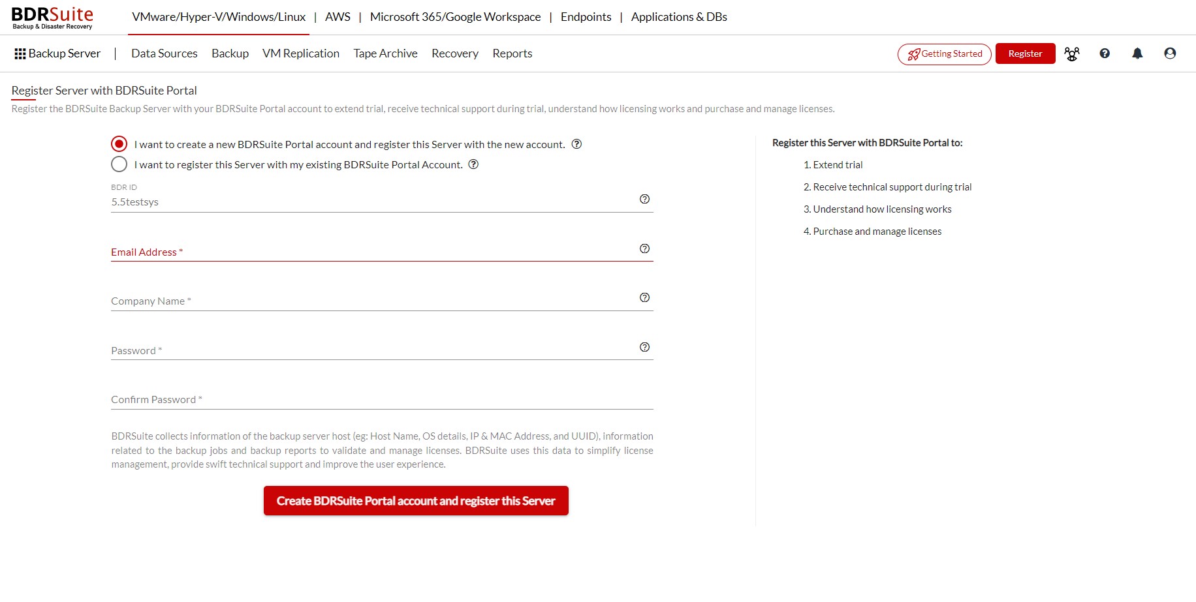
Task: Focus the Password input field
Action: pyautogui.click(x=382, y=349)
